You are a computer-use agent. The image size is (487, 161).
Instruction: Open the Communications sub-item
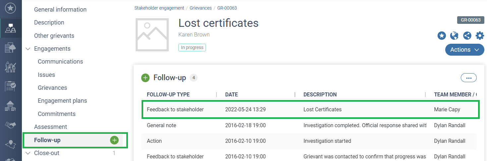point(60,62)
